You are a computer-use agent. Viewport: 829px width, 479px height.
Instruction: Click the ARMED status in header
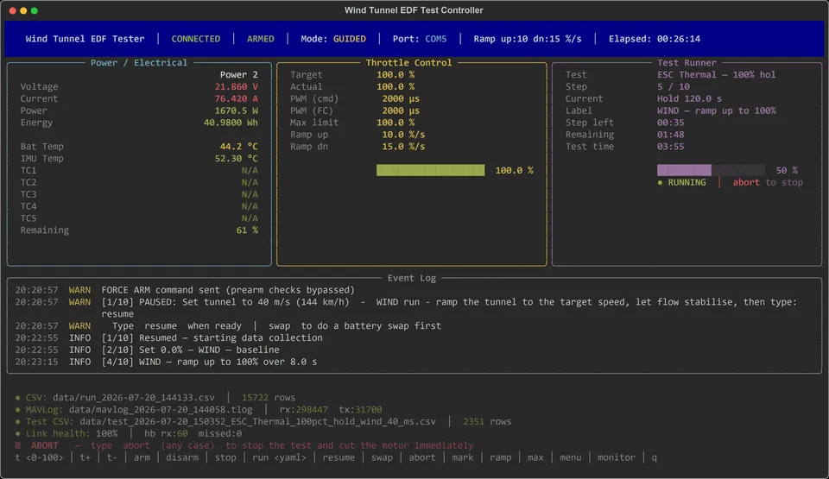pos(261,39)
